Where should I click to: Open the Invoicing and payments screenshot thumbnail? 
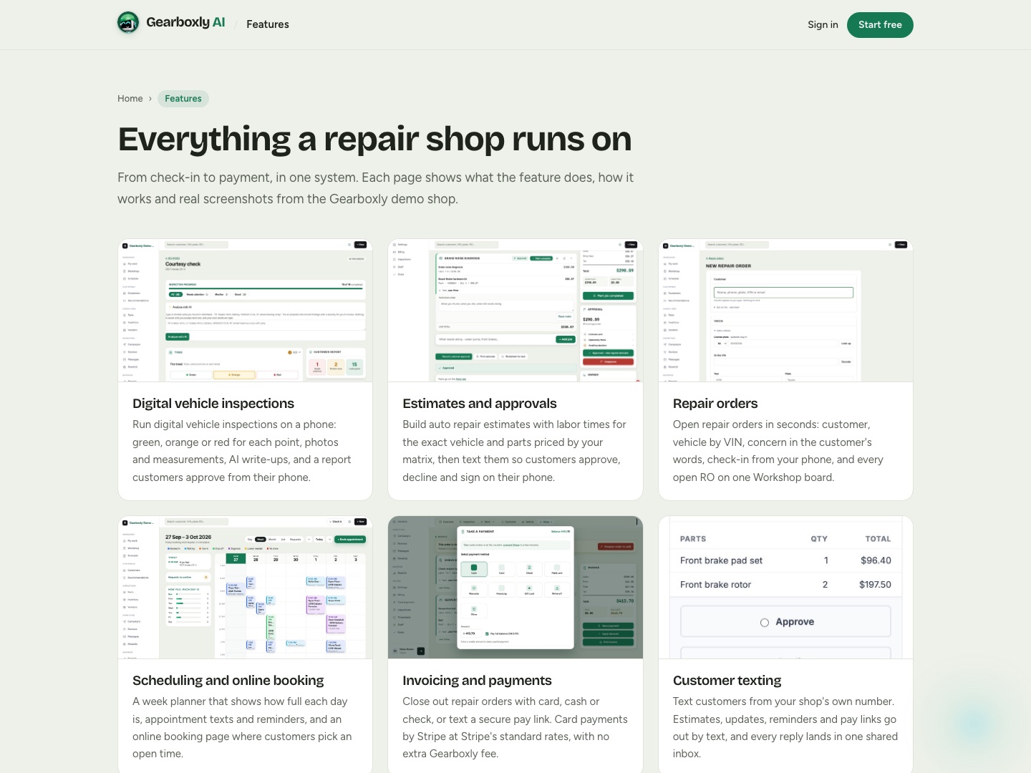pyautogui.click(x=515, y=588)
